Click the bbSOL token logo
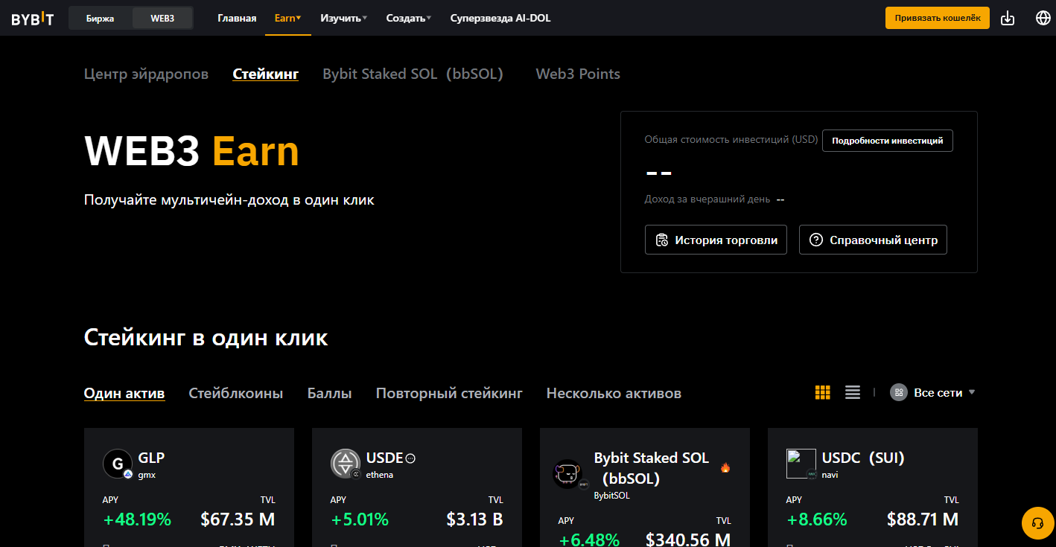Image resolution: width=1056 pixels, height=547 pixels. tap(568, 474)
